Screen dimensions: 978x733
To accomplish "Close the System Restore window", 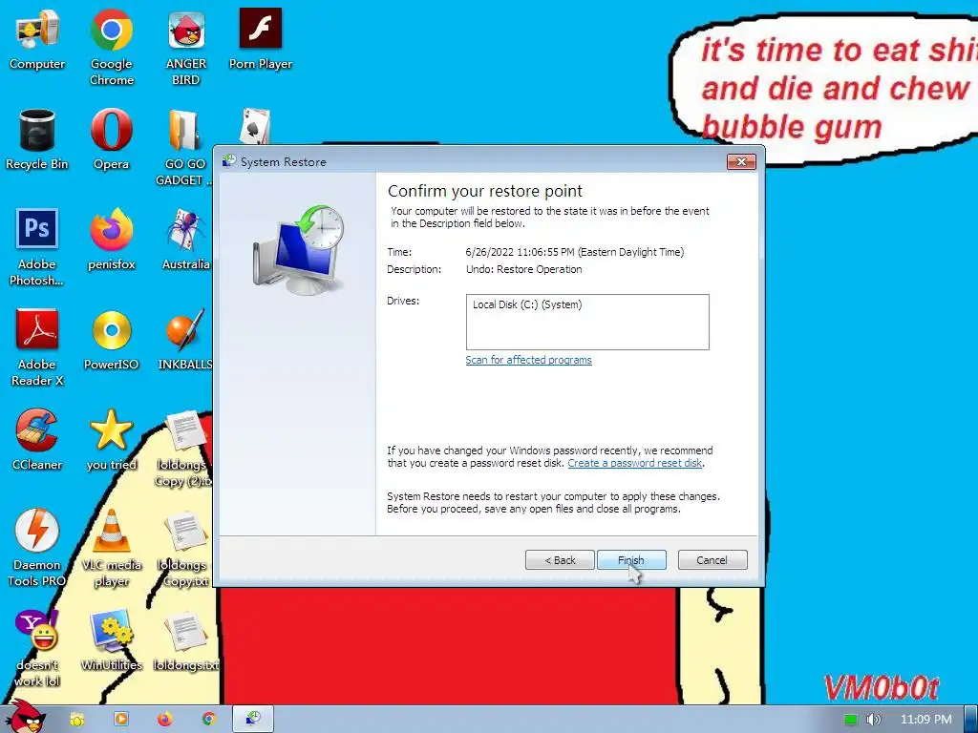I will [x=741, y=162].
